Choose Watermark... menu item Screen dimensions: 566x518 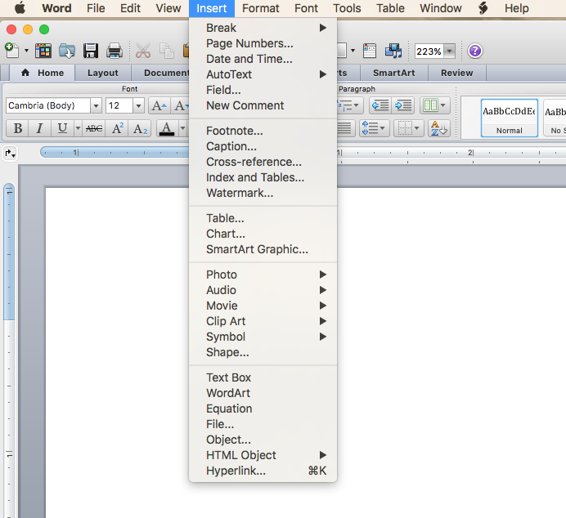[263, 193]
